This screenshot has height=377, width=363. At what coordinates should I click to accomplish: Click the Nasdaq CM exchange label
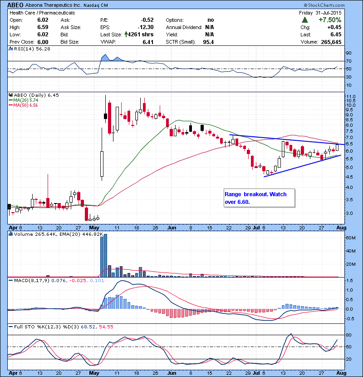(96, 5)
